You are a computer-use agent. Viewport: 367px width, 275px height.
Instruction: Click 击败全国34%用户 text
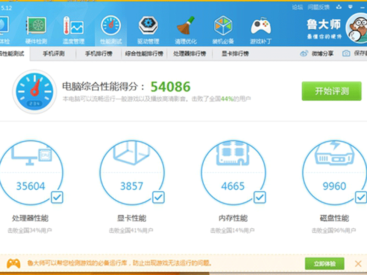point(30,231)
